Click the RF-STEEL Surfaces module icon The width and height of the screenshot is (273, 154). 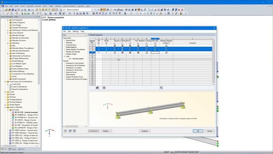(x=10, y=130)
